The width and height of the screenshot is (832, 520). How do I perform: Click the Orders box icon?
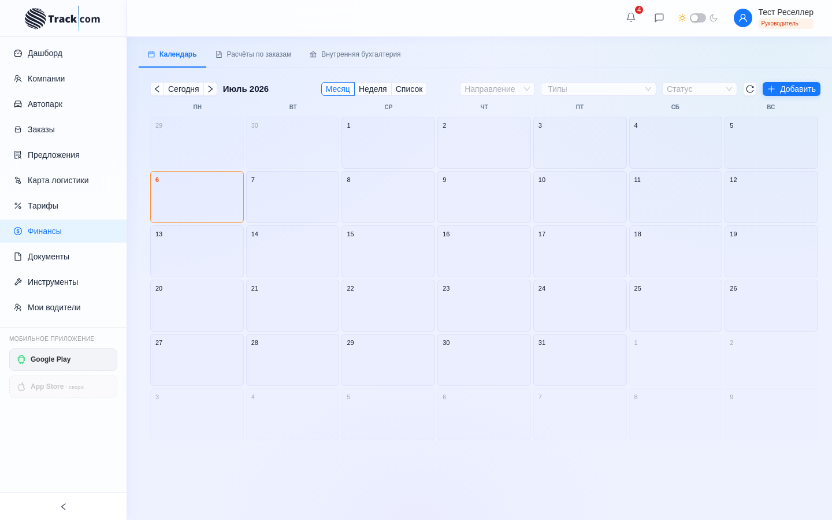pos(18,129)
